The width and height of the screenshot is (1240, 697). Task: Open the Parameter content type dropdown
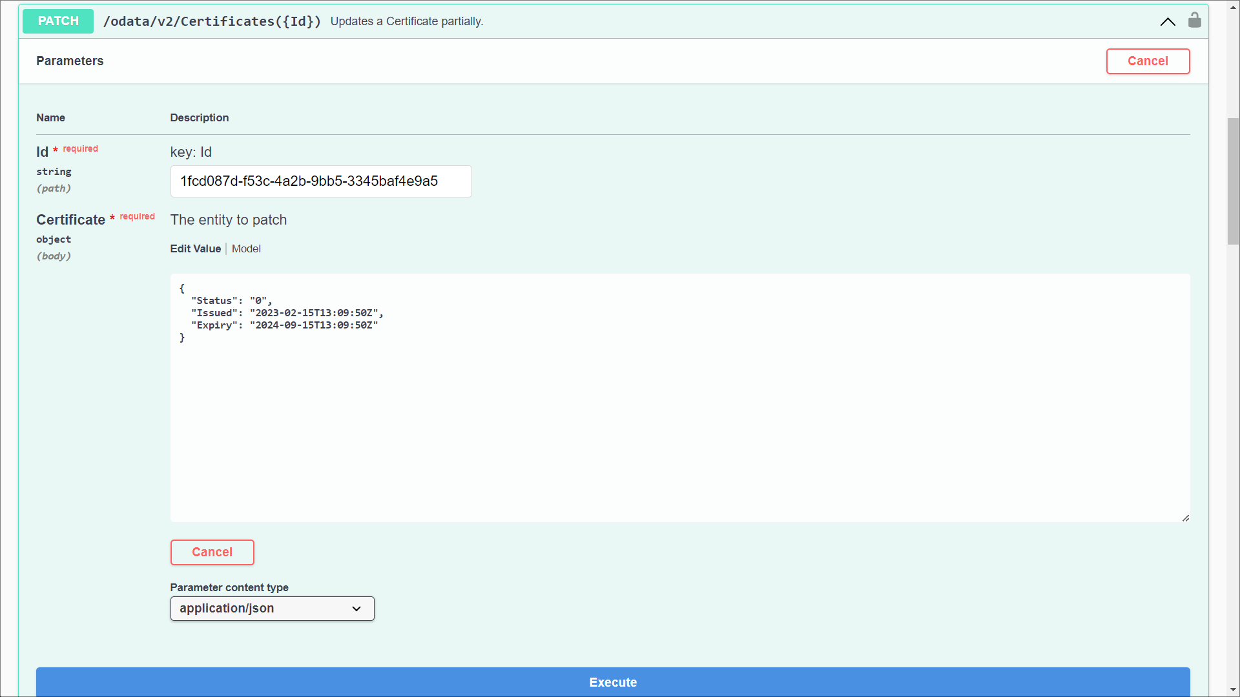272,609
